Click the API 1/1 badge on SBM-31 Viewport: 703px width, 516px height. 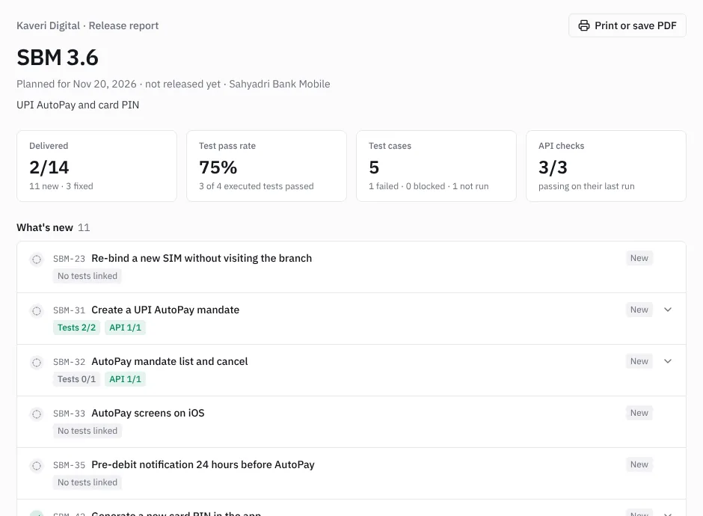(x=125, y=328)
